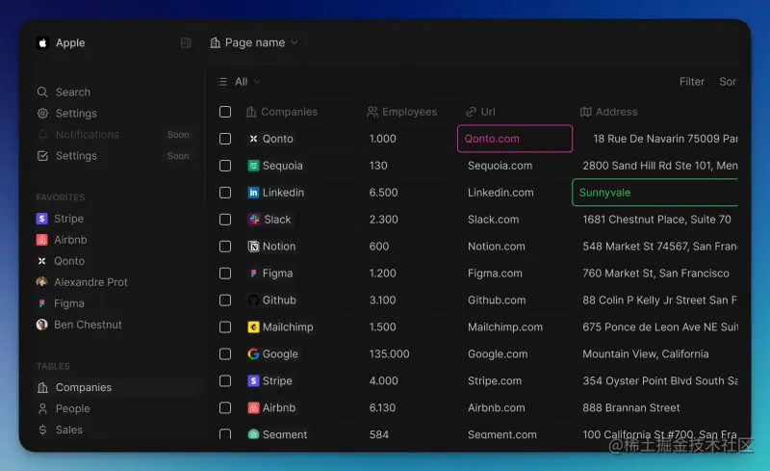Click the Address column header
The image size is (770, 471).
(x=608, y=112)
